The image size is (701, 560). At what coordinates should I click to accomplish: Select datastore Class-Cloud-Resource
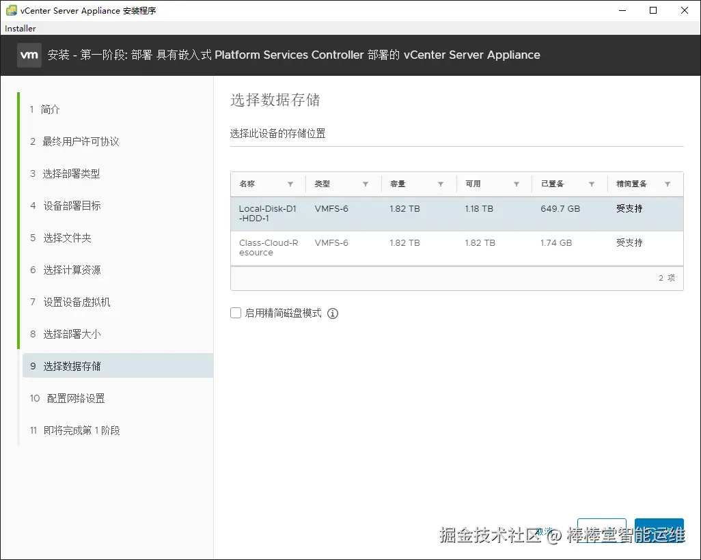[457, 249]
